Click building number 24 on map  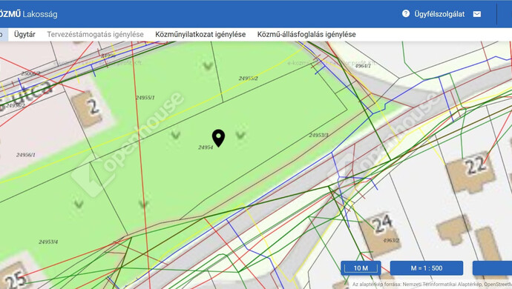tap(382, 224)
